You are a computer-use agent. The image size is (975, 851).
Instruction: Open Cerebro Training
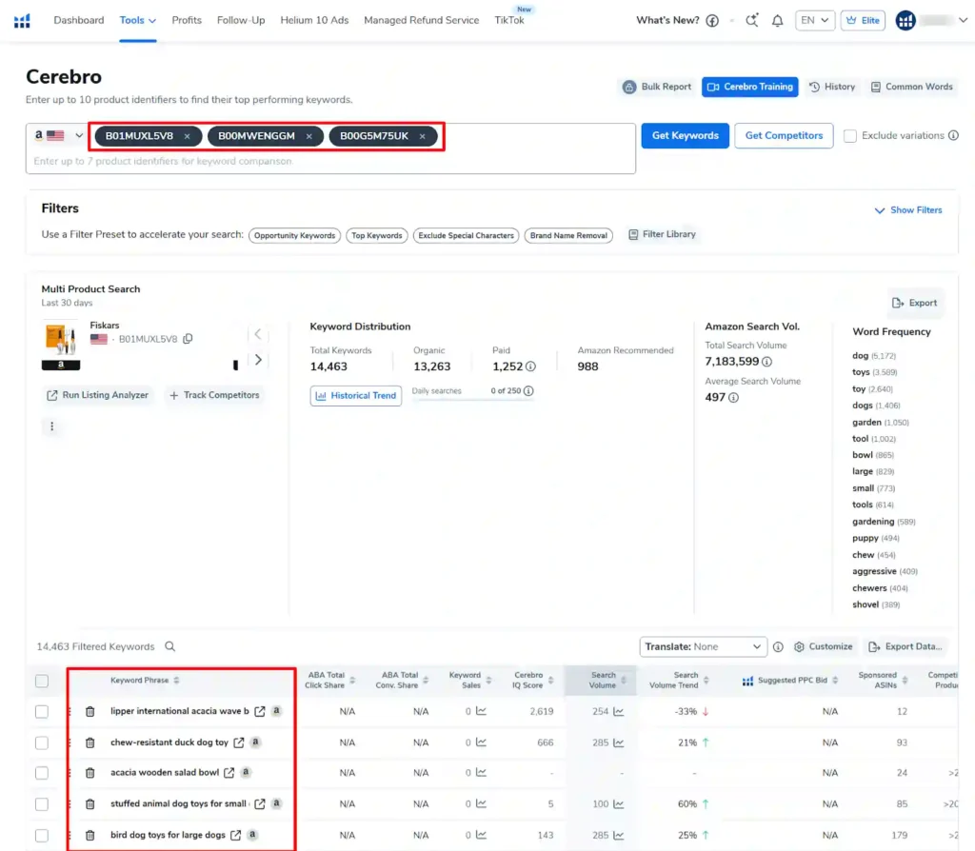tap(750, 87)
